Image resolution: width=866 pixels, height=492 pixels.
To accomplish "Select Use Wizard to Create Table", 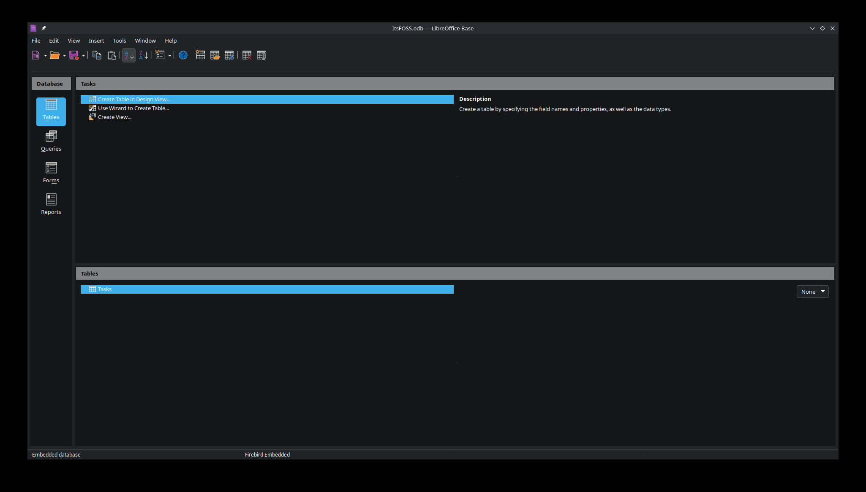I will pos(133,108).
